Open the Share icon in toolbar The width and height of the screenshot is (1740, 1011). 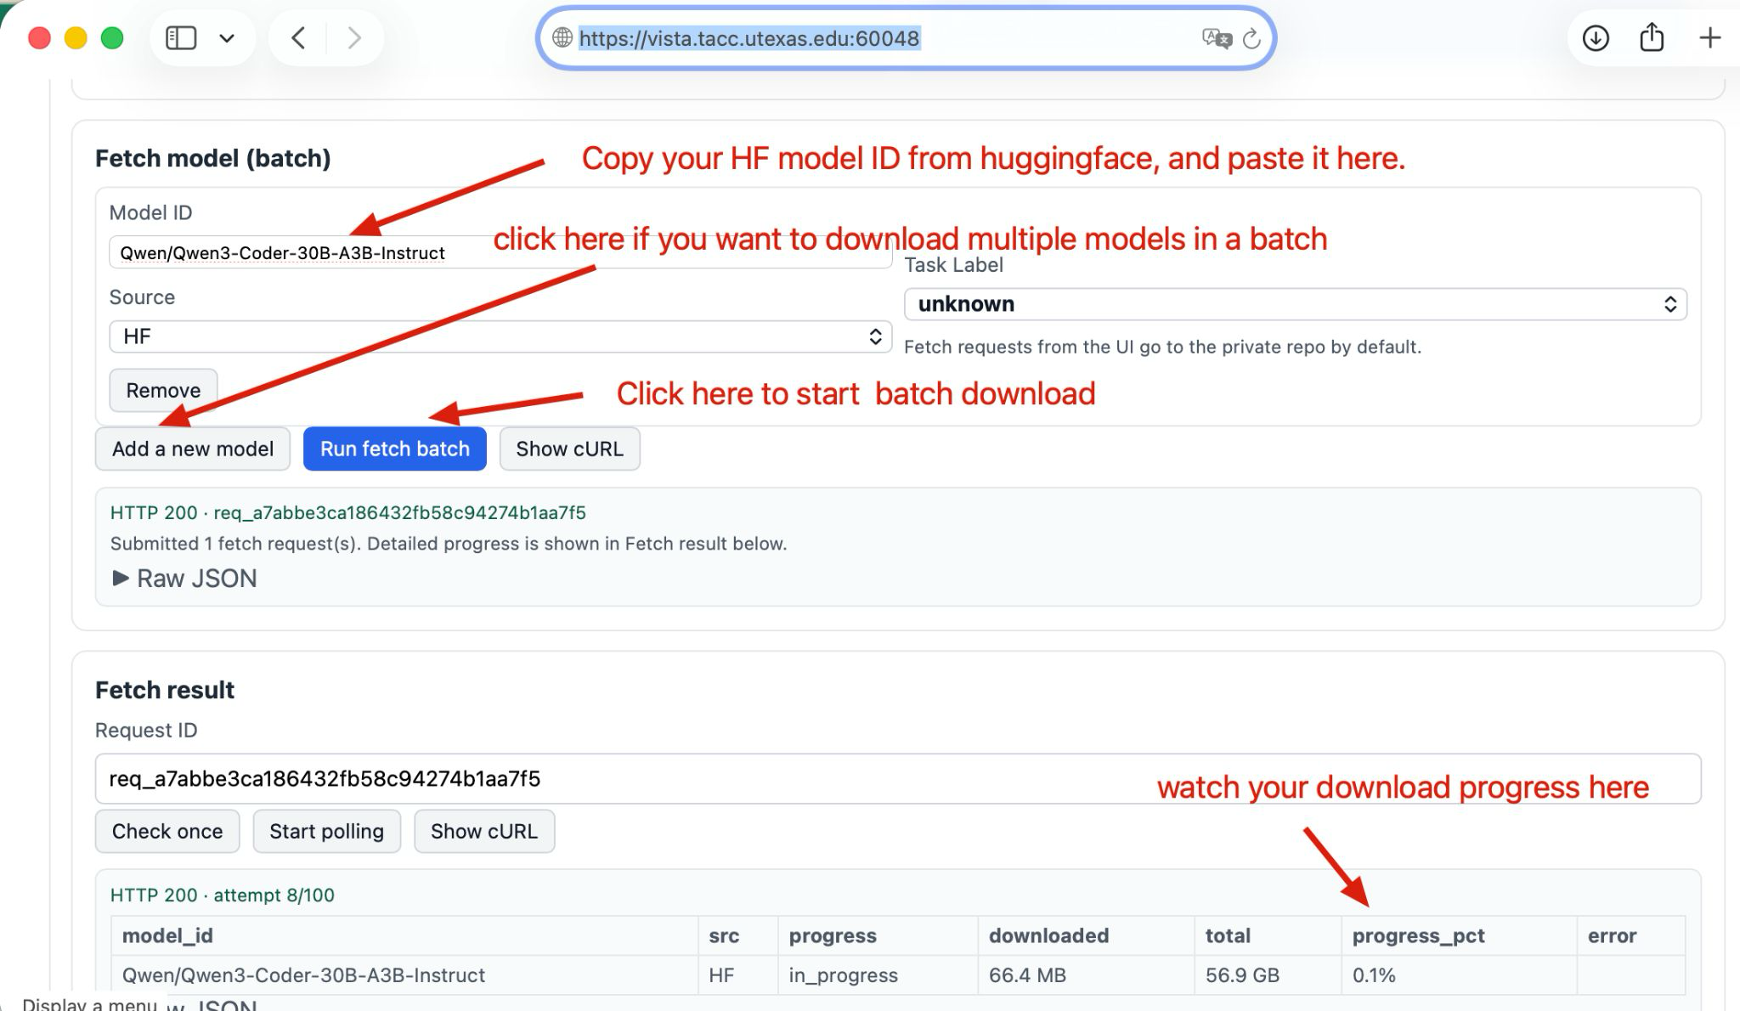tap(1652, 38)
